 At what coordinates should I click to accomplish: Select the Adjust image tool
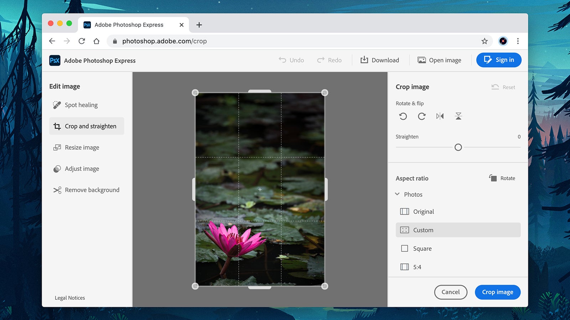click(x=82, y=169)
